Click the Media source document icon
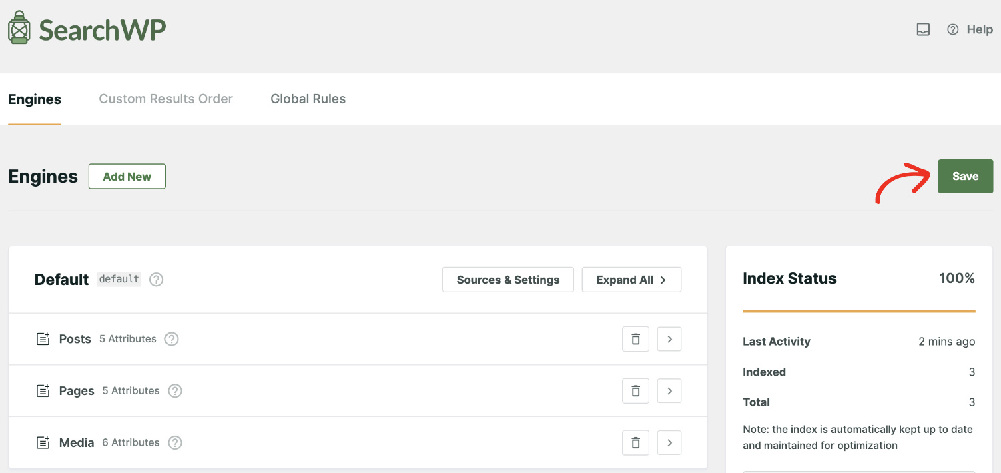 (x=43, y=442)
